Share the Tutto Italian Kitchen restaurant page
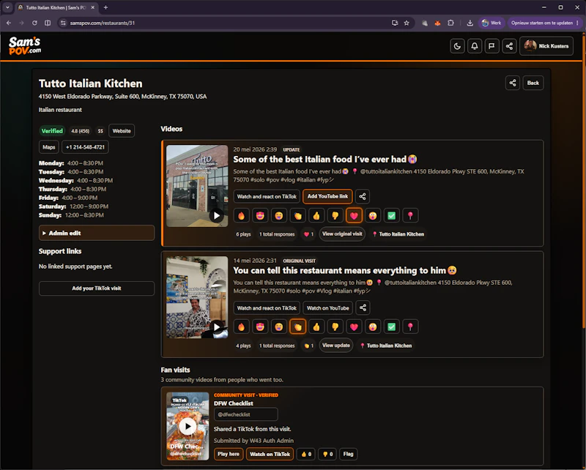The width and height of the screenshot is (586, 470). 513,83
